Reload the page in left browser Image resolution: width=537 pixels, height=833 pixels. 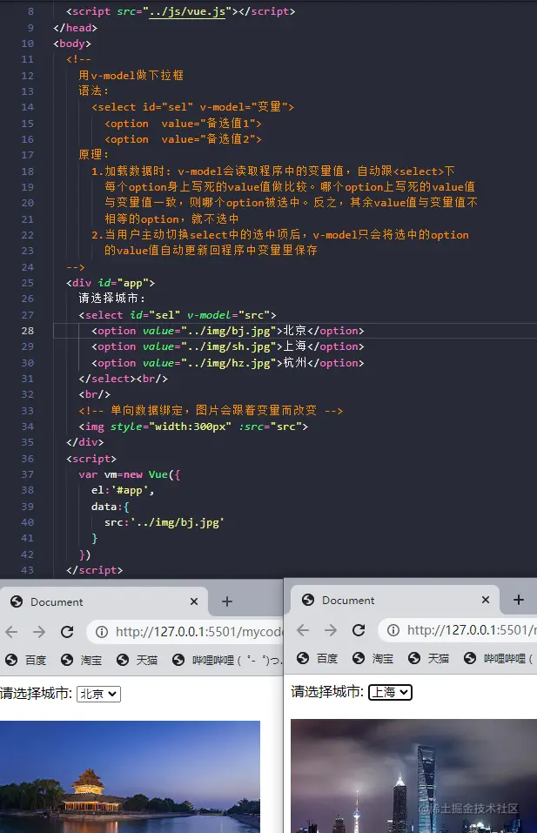coord(67,632)
